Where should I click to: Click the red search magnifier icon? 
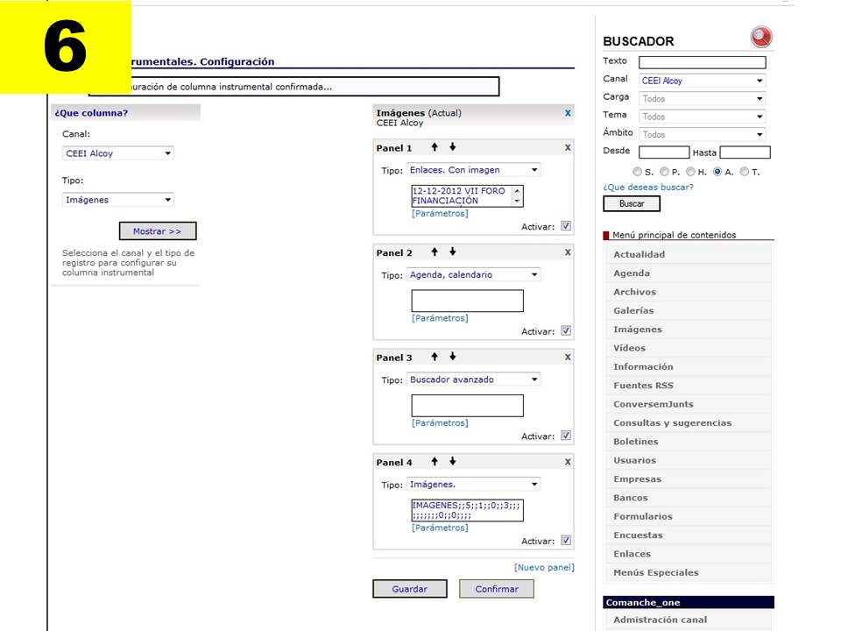762,38
